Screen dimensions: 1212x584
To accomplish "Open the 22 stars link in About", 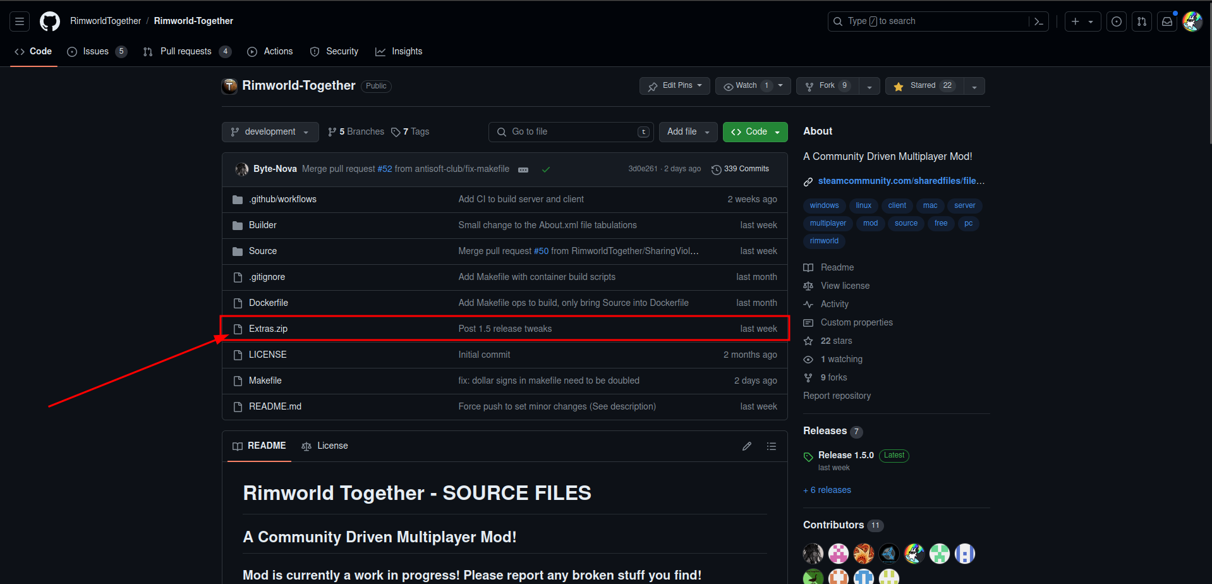I will [x=836, y=341].
